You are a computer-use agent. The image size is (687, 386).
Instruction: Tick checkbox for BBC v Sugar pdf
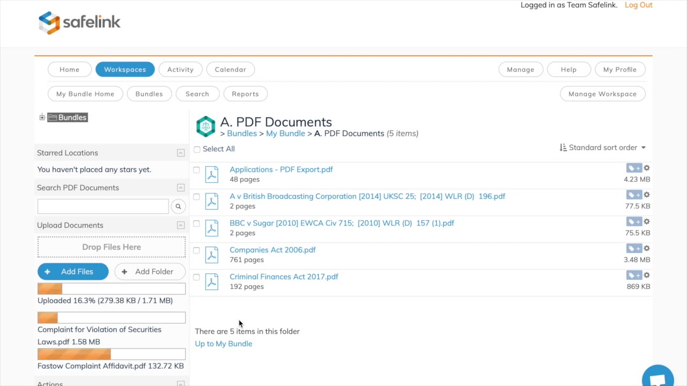[196, 224]
